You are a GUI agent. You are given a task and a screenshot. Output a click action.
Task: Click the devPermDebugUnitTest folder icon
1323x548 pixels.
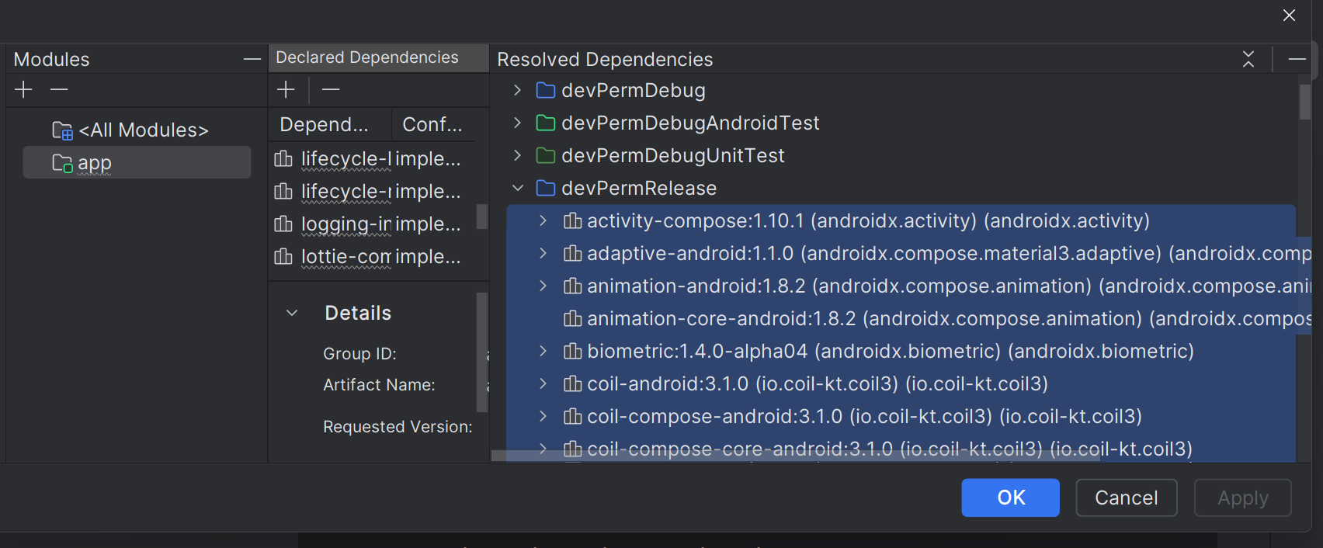pos(546,155)
